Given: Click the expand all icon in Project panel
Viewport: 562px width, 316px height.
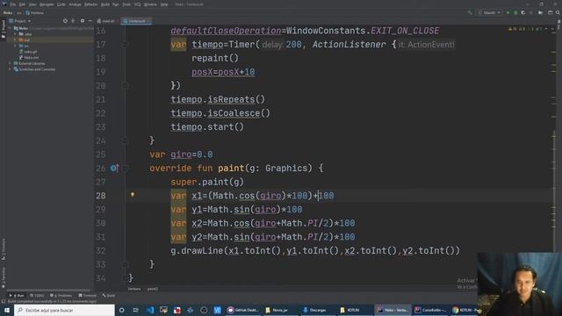Looking at the screenshot, I should point(73,21).
